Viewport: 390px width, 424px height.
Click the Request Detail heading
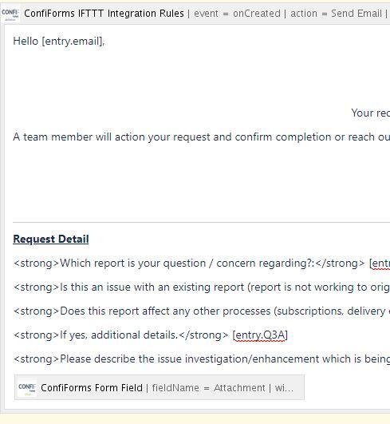(51, 239)
